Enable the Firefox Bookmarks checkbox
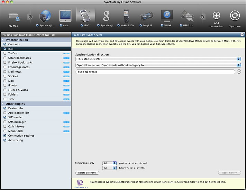The width and height of the screenshot is (246, 190). 5,62
